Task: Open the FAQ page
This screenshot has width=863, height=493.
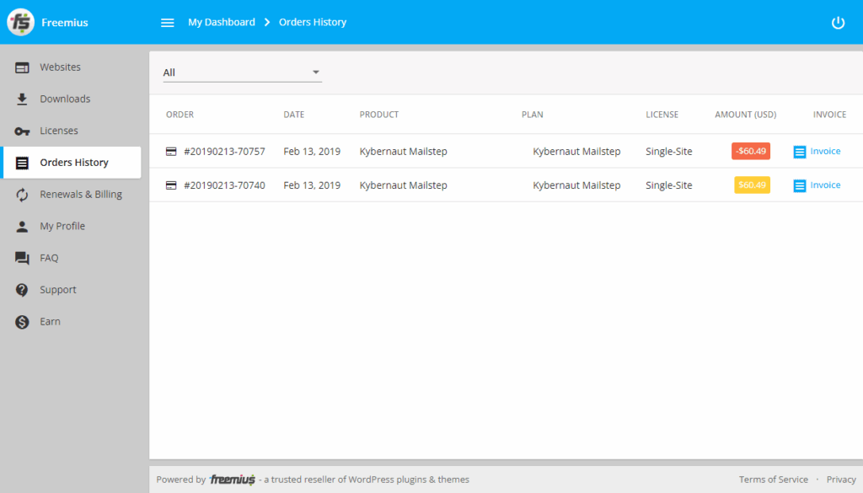Action: coord(49,258)
